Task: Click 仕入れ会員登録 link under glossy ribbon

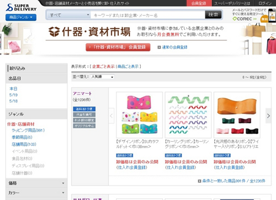Action: point(229,167)
